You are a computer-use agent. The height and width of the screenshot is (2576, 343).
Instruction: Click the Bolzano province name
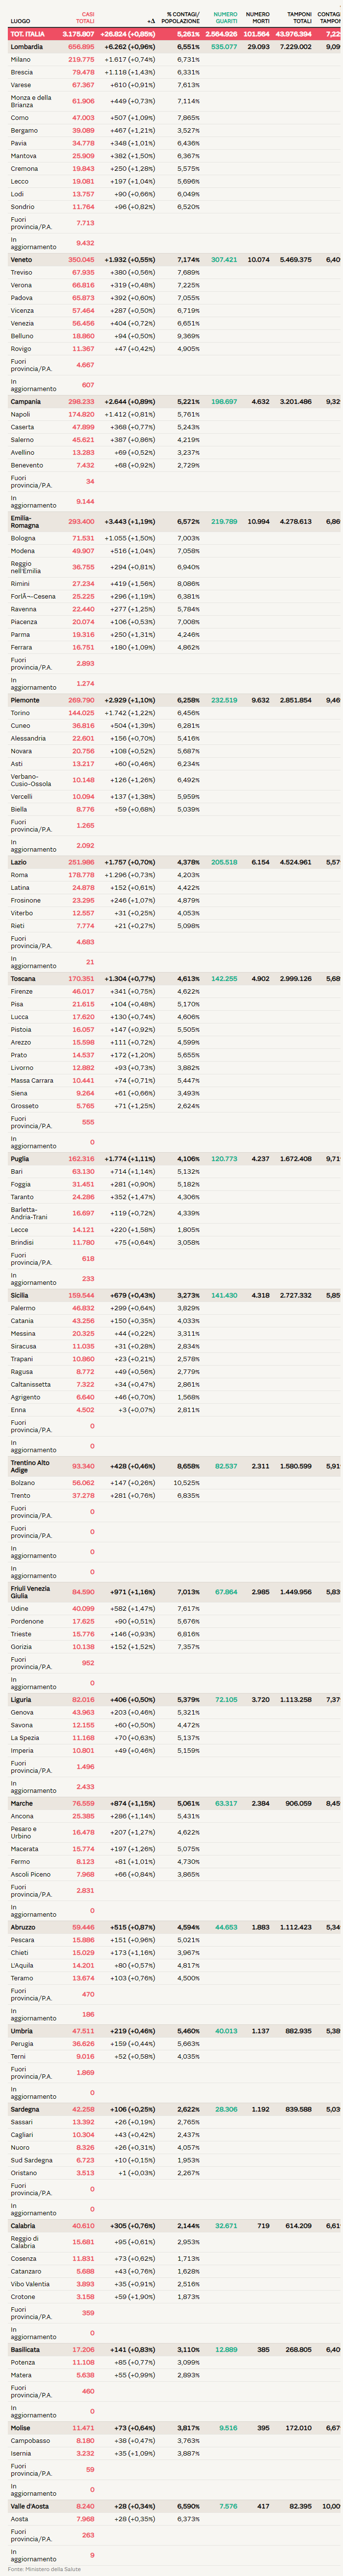23,1484
